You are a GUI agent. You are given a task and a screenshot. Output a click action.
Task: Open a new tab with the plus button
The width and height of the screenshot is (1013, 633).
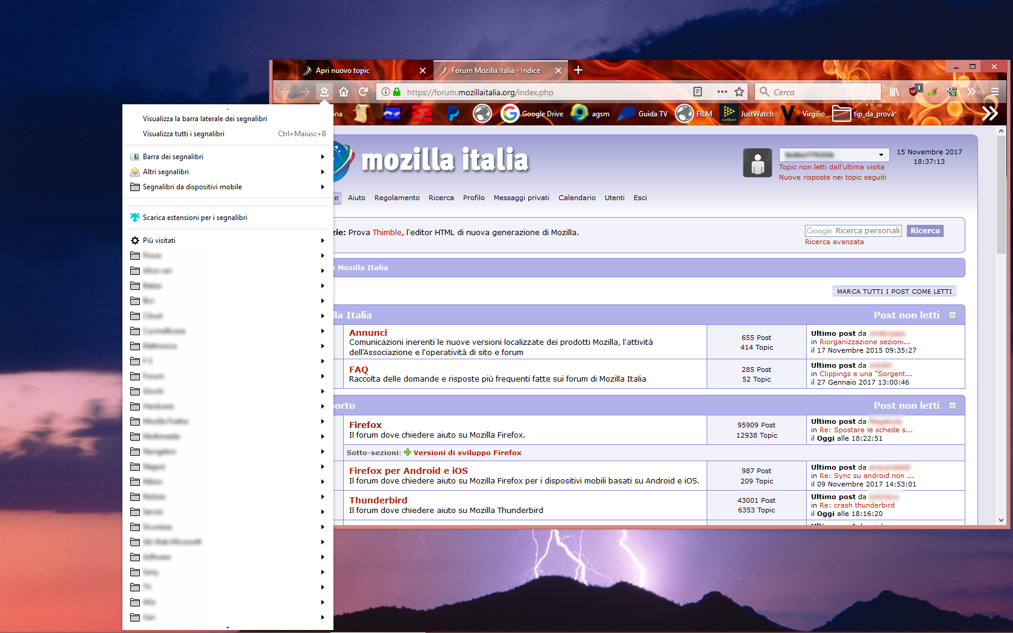[x=578, y=70]
